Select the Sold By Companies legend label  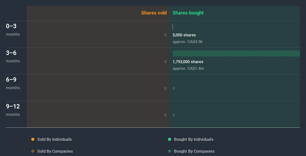point(55,151)
